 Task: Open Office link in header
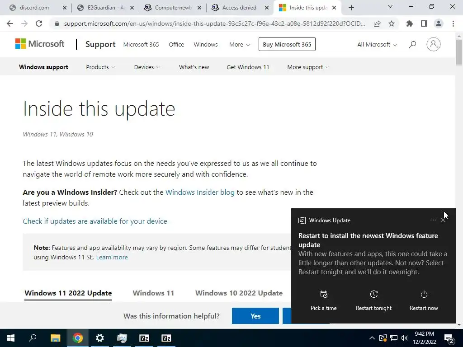point(176,45)
